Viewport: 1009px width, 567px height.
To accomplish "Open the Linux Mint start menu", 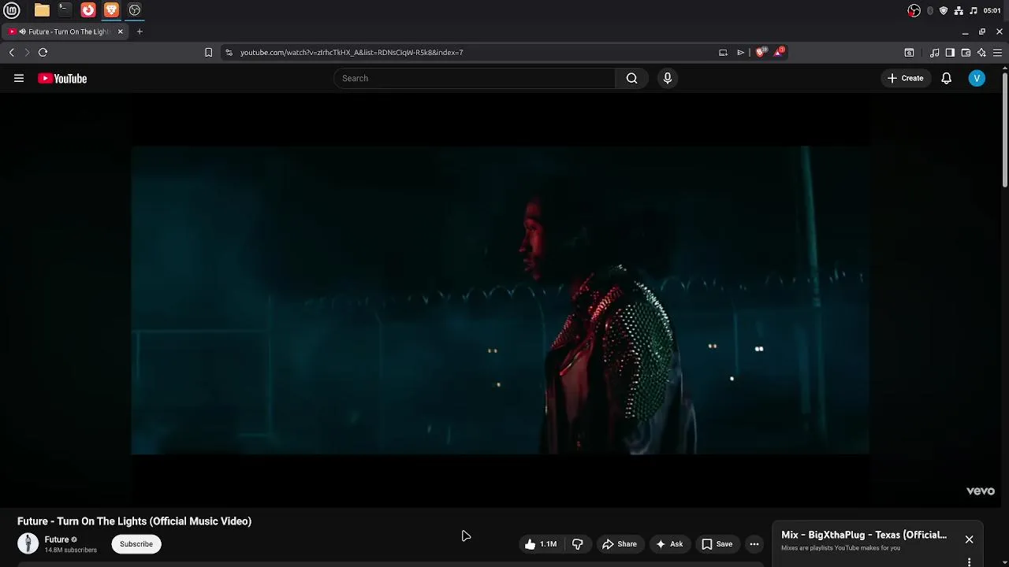I will pyautogui.click(x=12, y=10).
